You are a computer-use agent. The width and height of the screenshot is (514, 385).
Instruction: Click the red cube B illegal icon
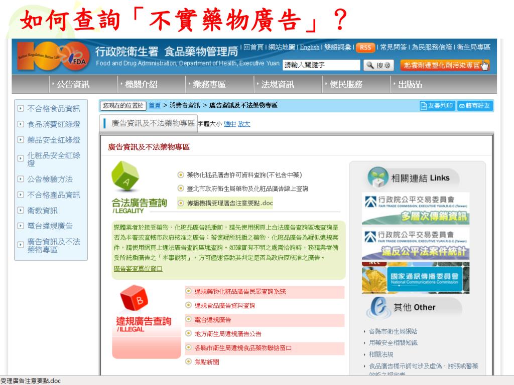[x=134, y=298]
